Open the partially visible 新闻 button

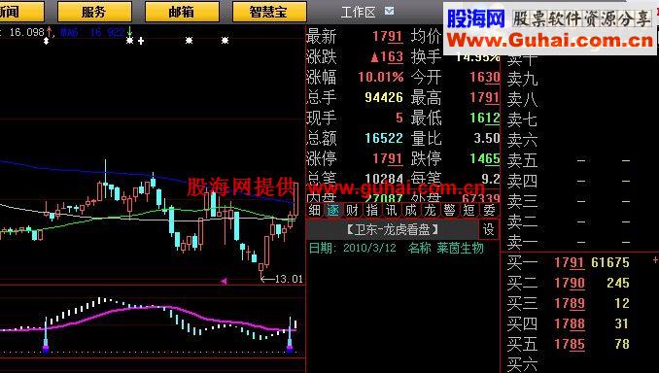pos(21,12)
